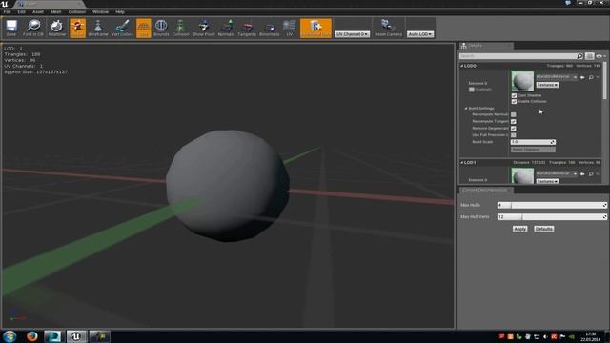Enable Use Full Precision UVs checkbox
The height and width of the screenshot is (343, 610).
[514, 135]
